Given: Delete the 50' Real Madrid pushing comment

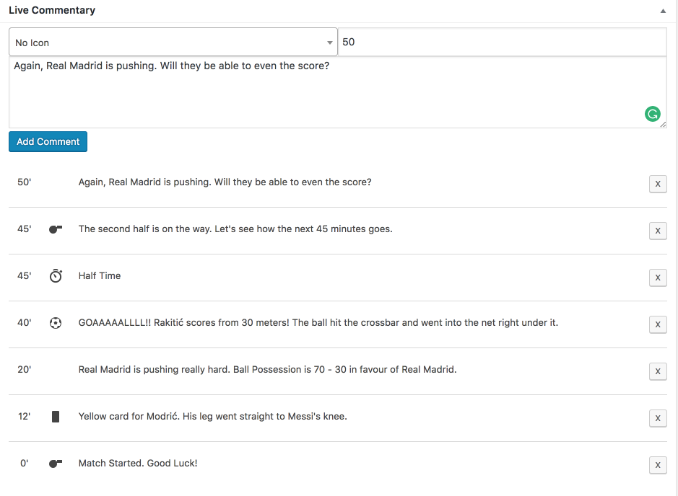Looking at the screenshot, I should 658,184.
